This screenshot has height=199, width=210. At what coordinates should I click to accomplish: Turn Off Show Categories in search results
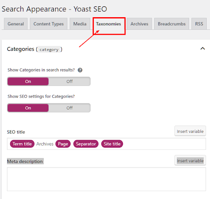[x=69, y=81]
